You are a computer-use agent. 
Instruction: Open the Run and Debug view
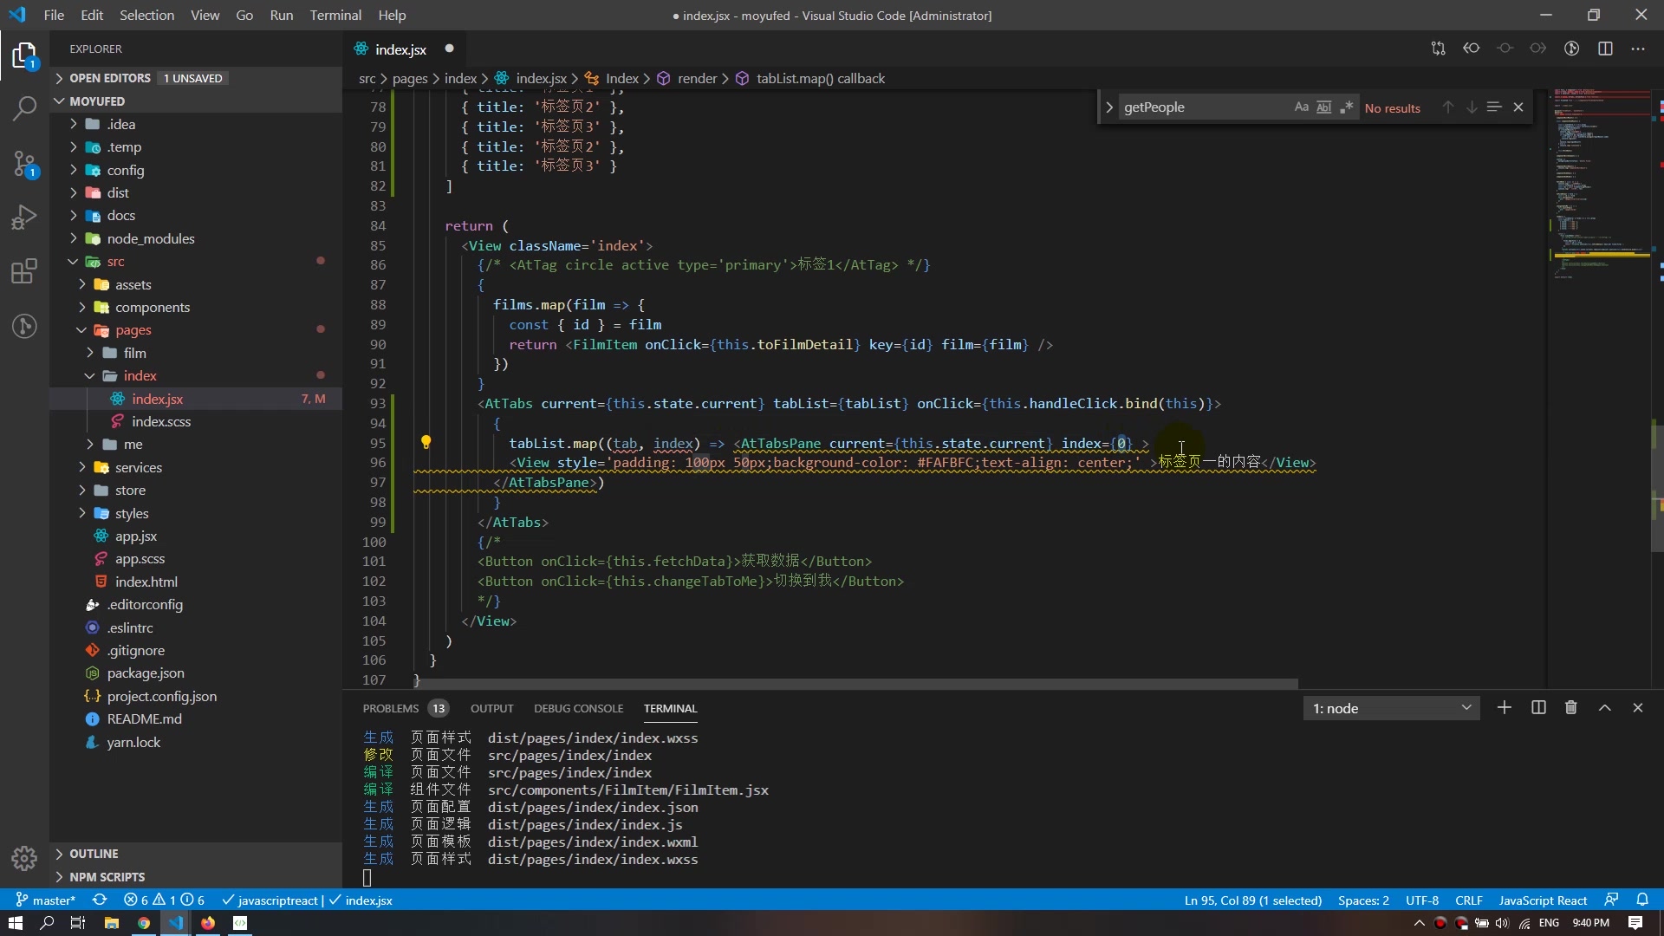(24, 217)
